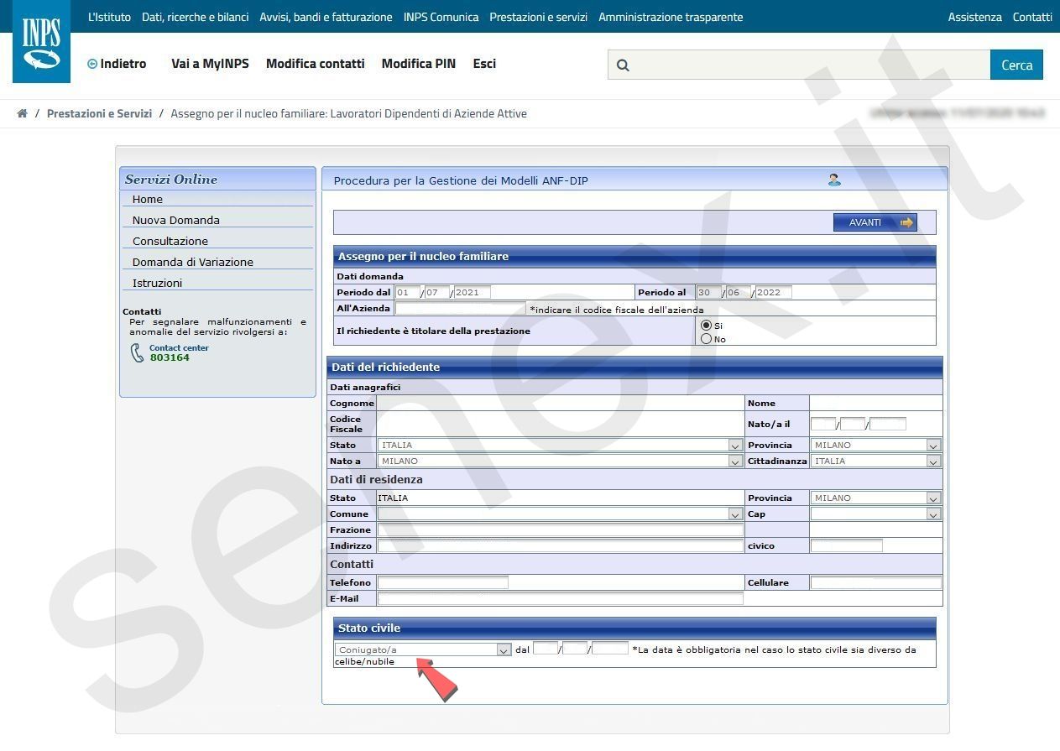Open the Nato a MILANO dropdown
Viewport: 1060px width, 751px height.
[560, 462]
